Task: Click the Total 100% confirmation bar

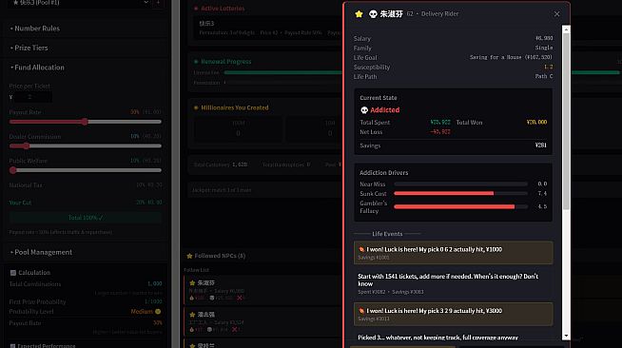Action: [x=86, y=218]
